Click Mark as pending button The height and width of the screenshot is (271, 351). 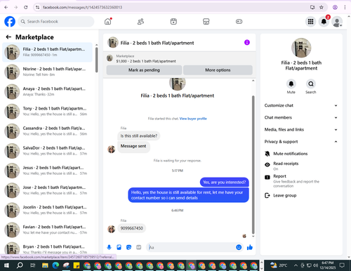click(x=144, y=70)
